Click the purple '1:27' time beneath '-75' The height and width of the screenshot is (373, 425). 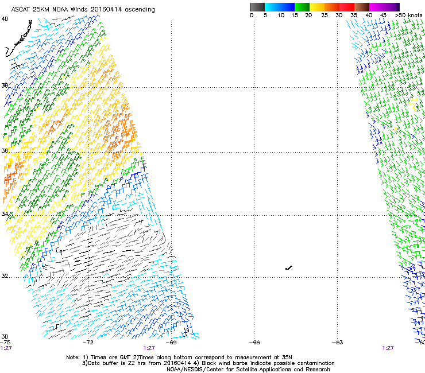pos(6,348)
